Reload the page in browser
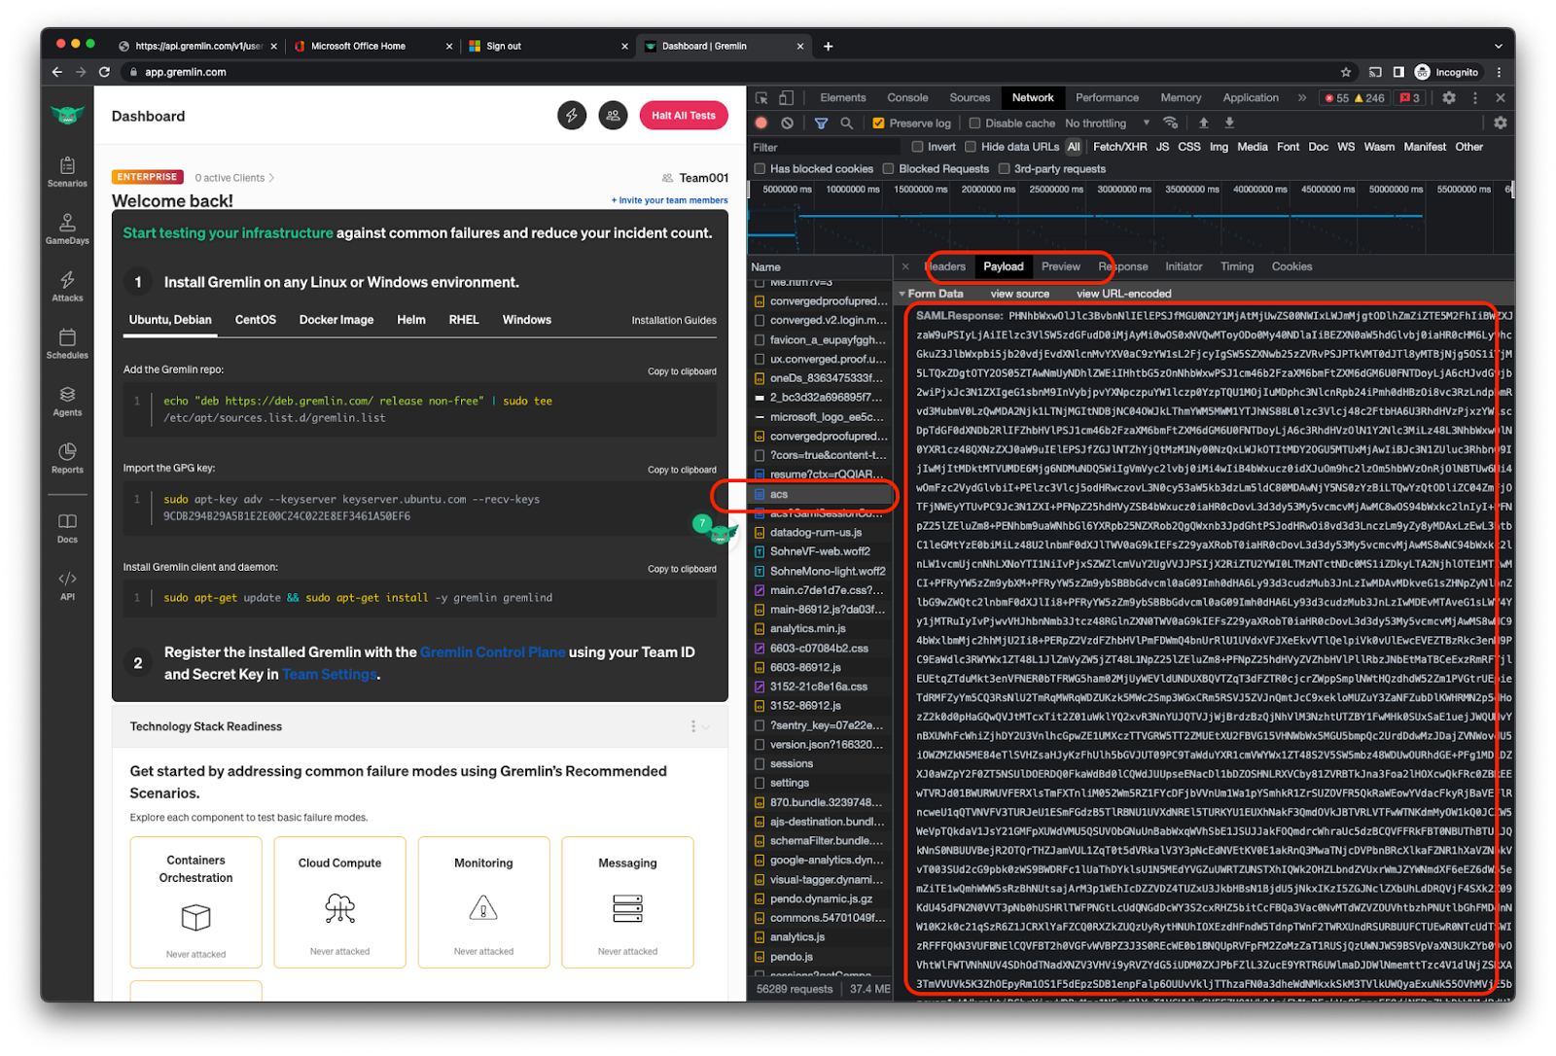The height and width of the screenshot is (1056, 1556). (x=105, y=72)
